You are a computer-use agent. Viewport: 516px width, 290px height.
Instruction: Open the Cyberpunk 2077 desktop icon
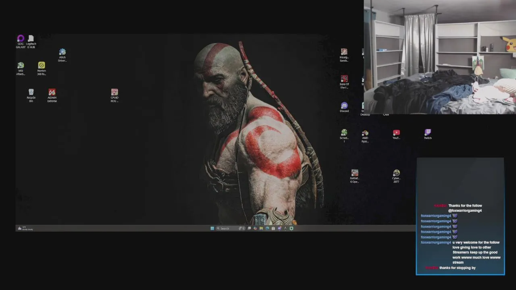pyautogui.click(x=396, y=176)
